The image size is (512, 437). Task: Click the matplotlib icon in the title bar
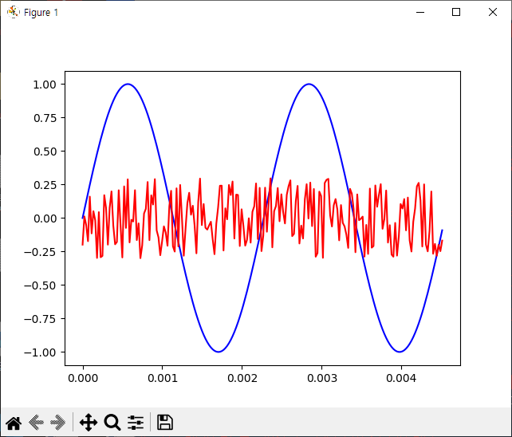14,12
